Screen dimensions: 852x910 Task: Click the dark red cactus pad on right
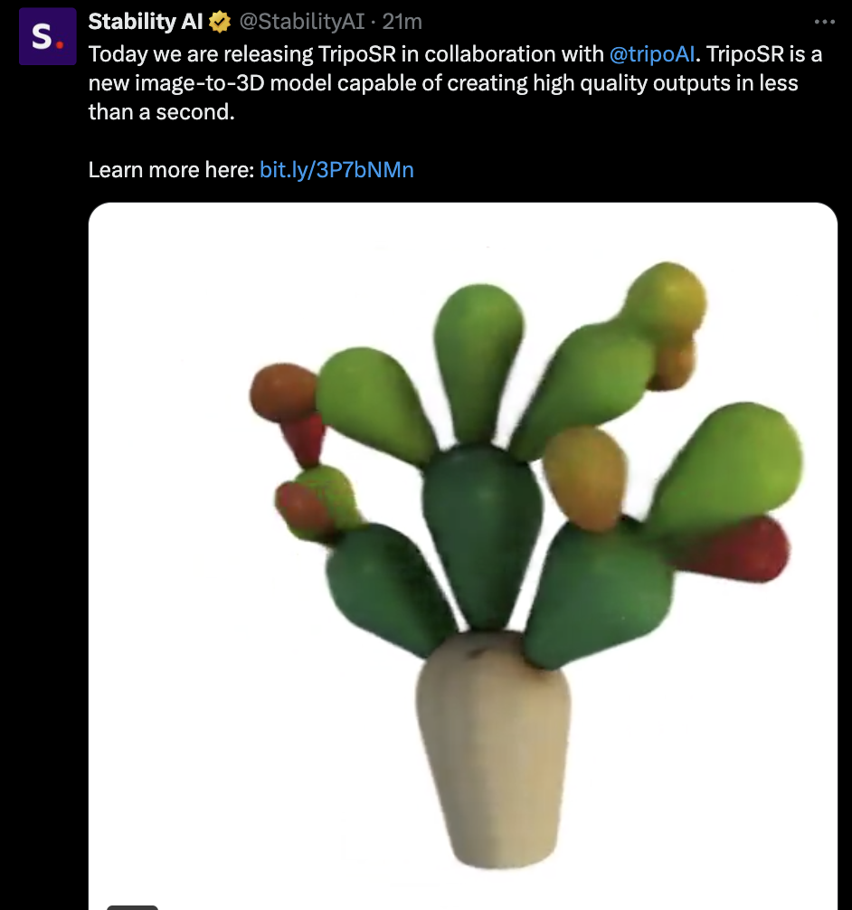click(733, 548)
